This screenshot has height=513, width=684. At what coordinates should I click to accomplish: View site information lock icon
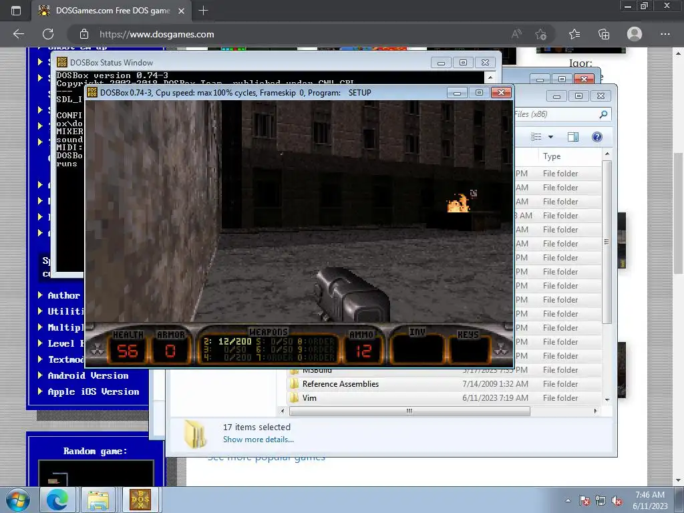pyautogui.click(x=84, y=34)
